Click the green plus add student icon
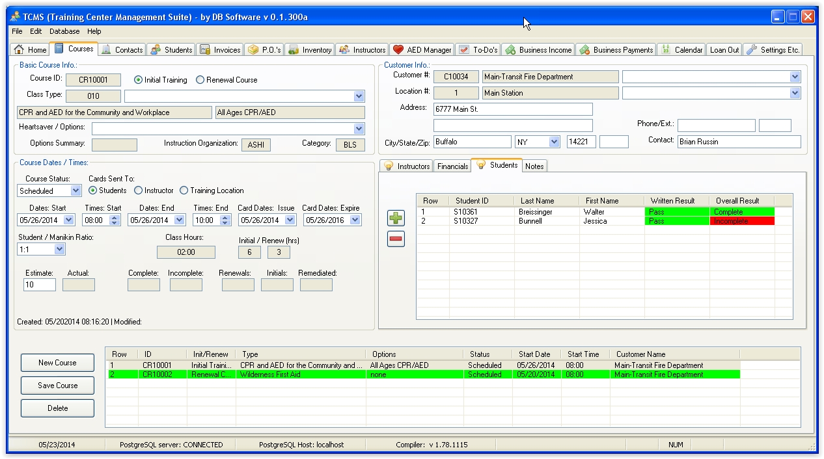Viewport: 824px width, 459px height. tap(396, 218)
